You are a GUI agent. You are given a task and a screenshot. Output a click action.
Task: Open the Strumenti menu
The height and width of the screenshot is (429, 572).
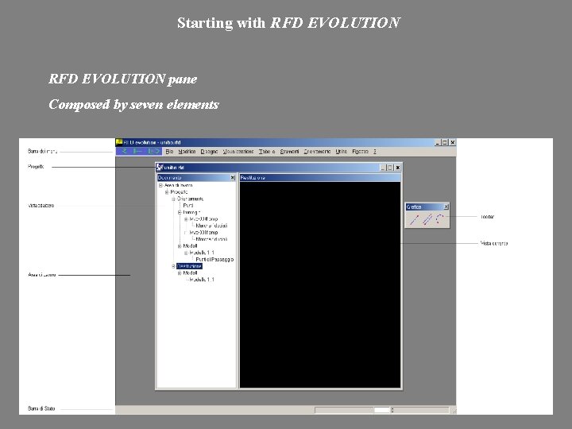pos(289,152)
